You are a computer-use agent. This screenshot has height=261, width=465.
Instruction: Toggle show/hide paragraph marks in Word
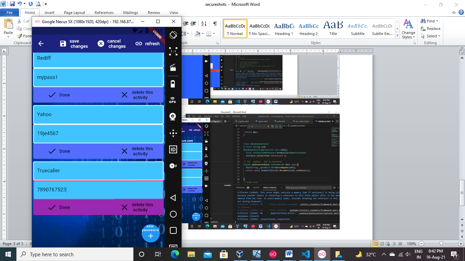[215, 24]
